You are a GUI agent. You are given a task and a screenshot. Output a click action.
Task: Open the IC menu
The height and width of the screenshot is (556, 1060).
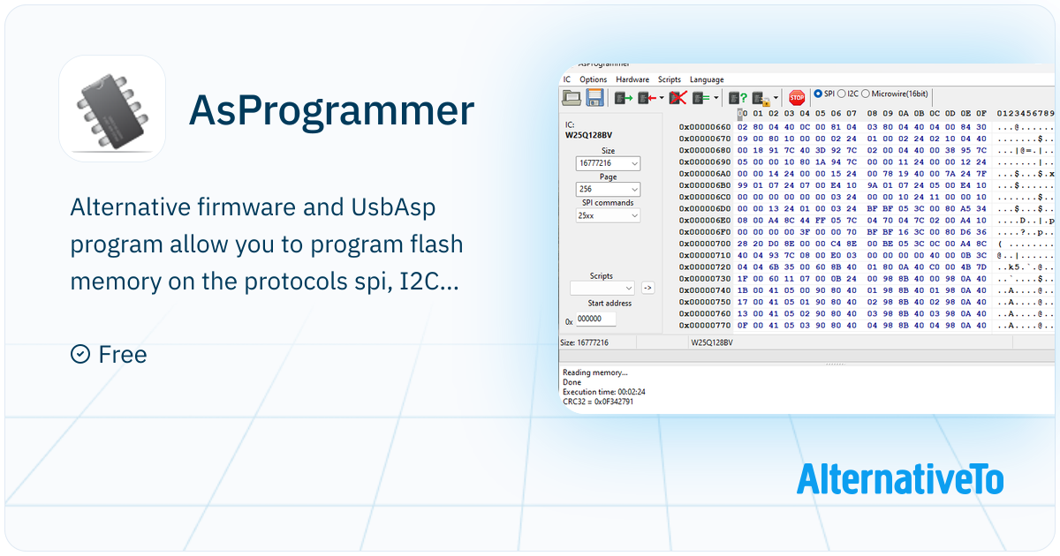click(567, 79)
